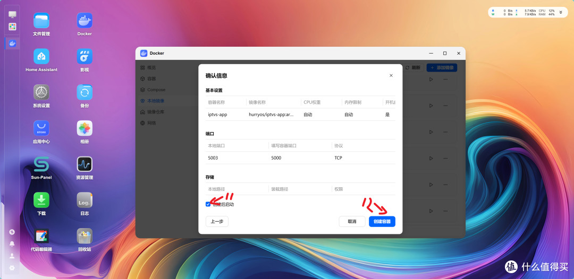Click the 权限 storage column header
574x279 pixels.
339,189
